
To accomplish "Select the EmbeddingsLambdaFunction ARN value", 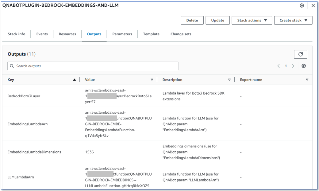I will pos(118,124).
